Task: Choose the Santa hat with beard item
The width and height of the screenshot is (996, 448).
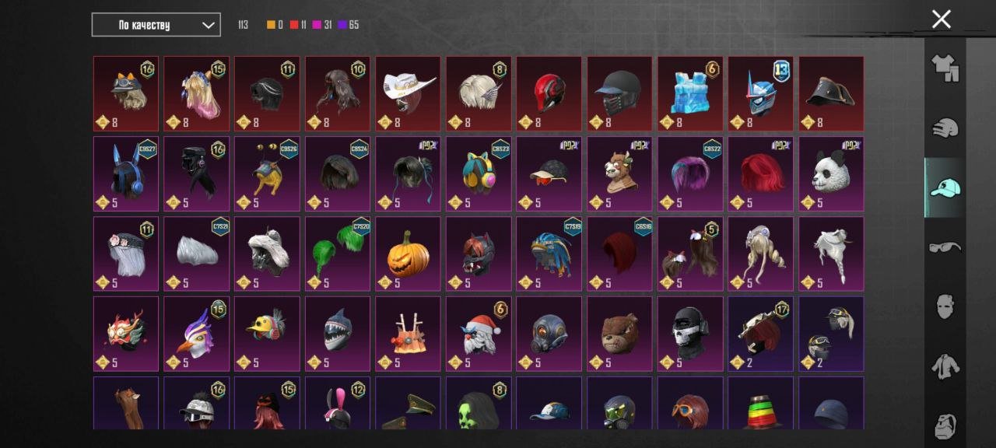Action: [479, 334]
